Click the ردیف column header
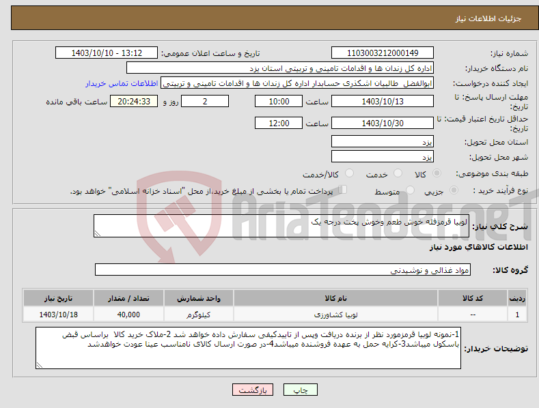Image resolution: width=539 pixels, height=408 pixels. point(517,298)
